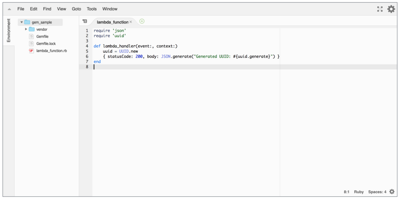Toggle the Environment side panel

coord(9,30)
